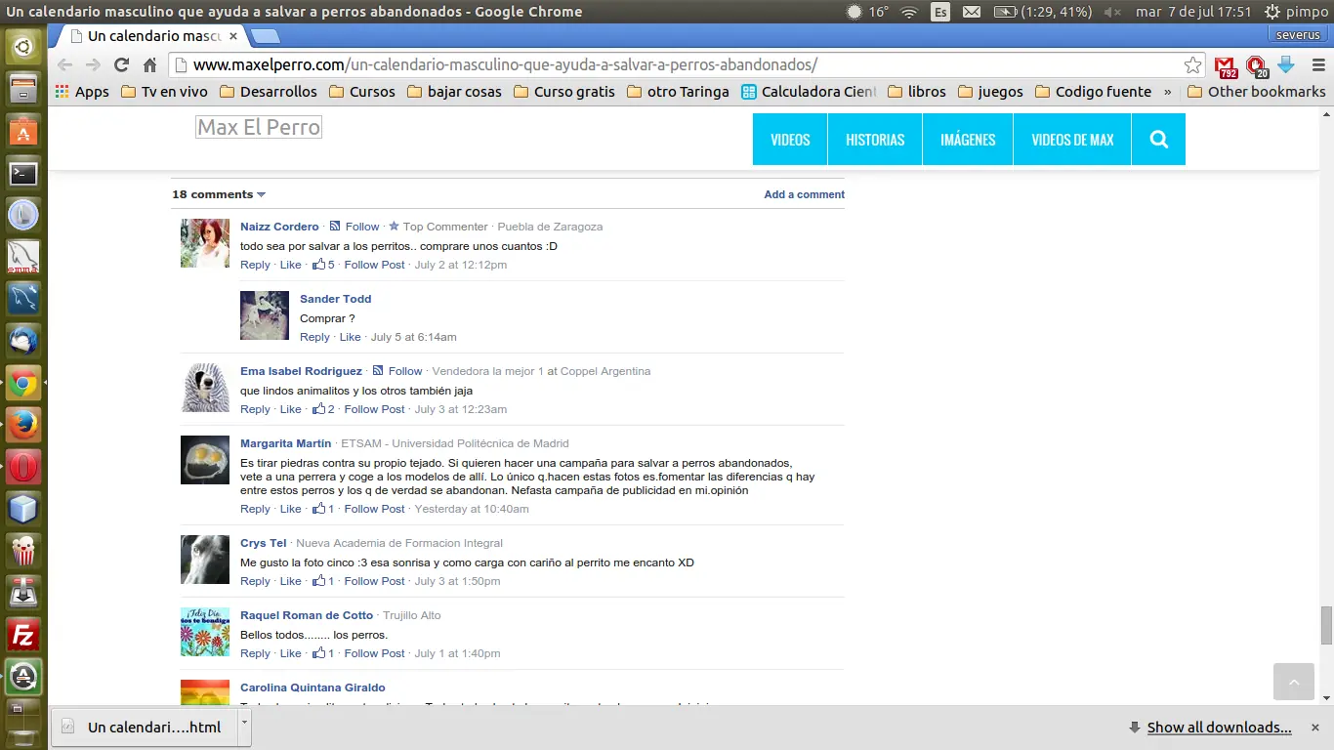Click the page vertical scrollbar thumb

click(x=1326, y=625)
